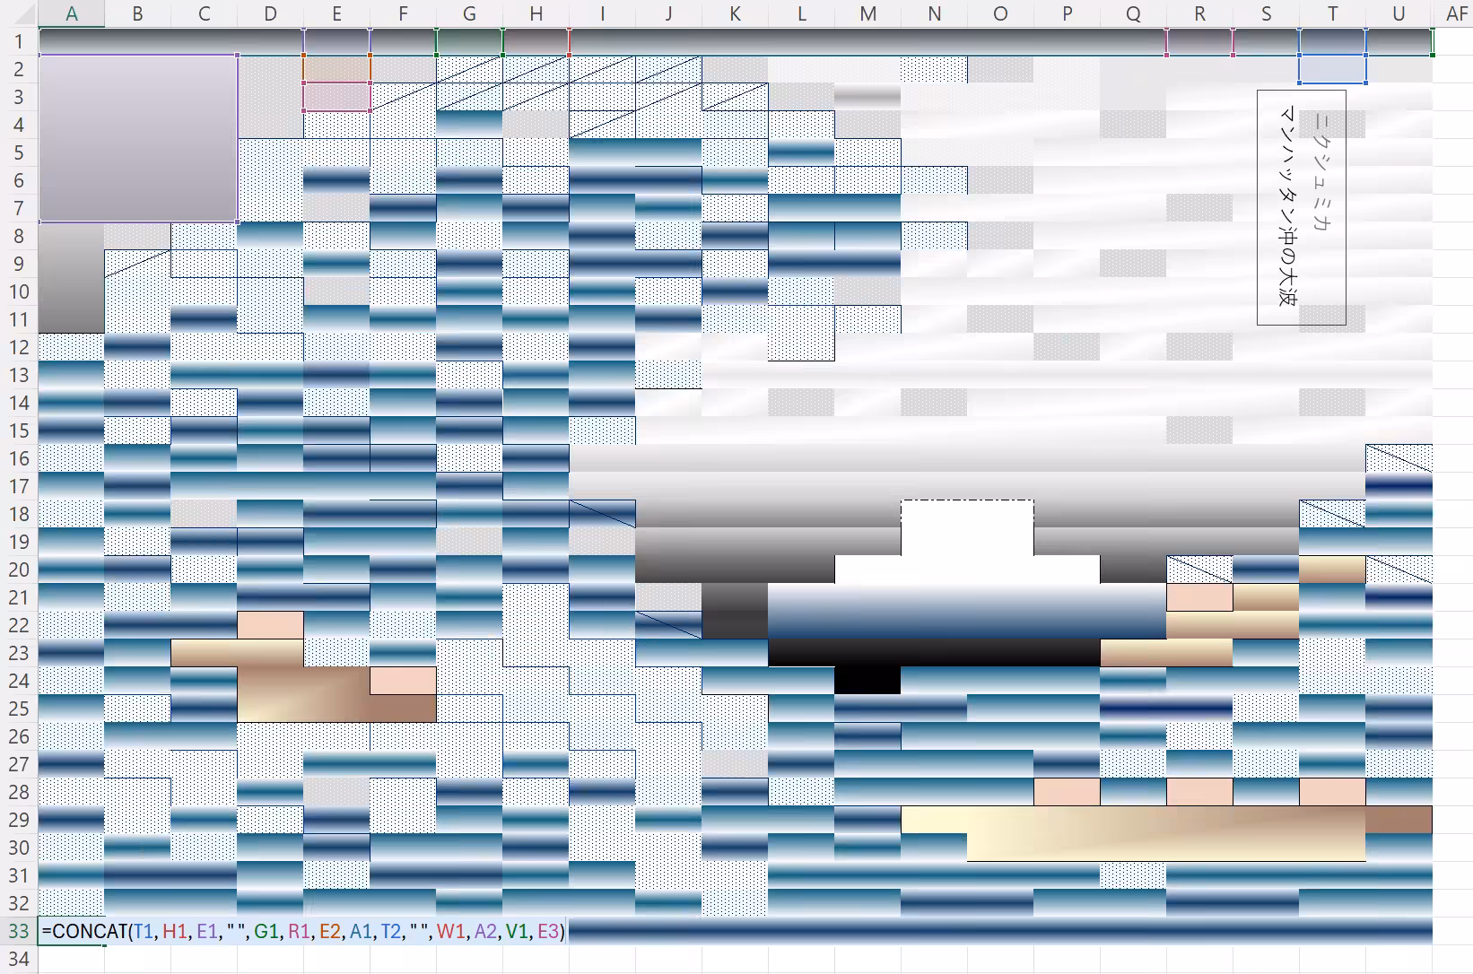1473x974 pixels.
Task: Select row 8 header
Action: [x=19, y=236]
